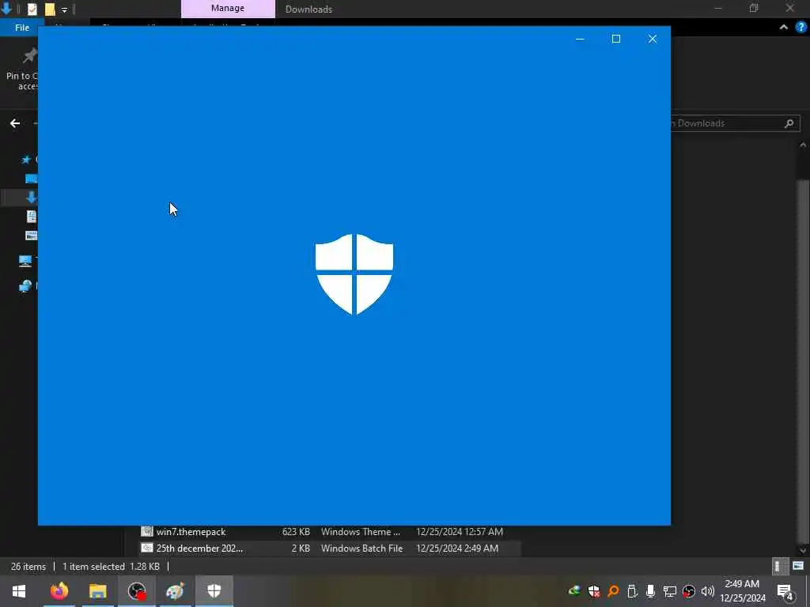Select Desktop icon in Explorer sidebar
Screen dimensions: 810x607
(x=32, y=179)
